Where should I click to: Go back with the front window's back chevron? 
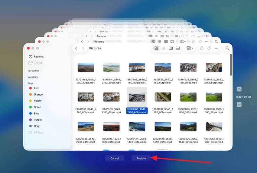point(76,48)
